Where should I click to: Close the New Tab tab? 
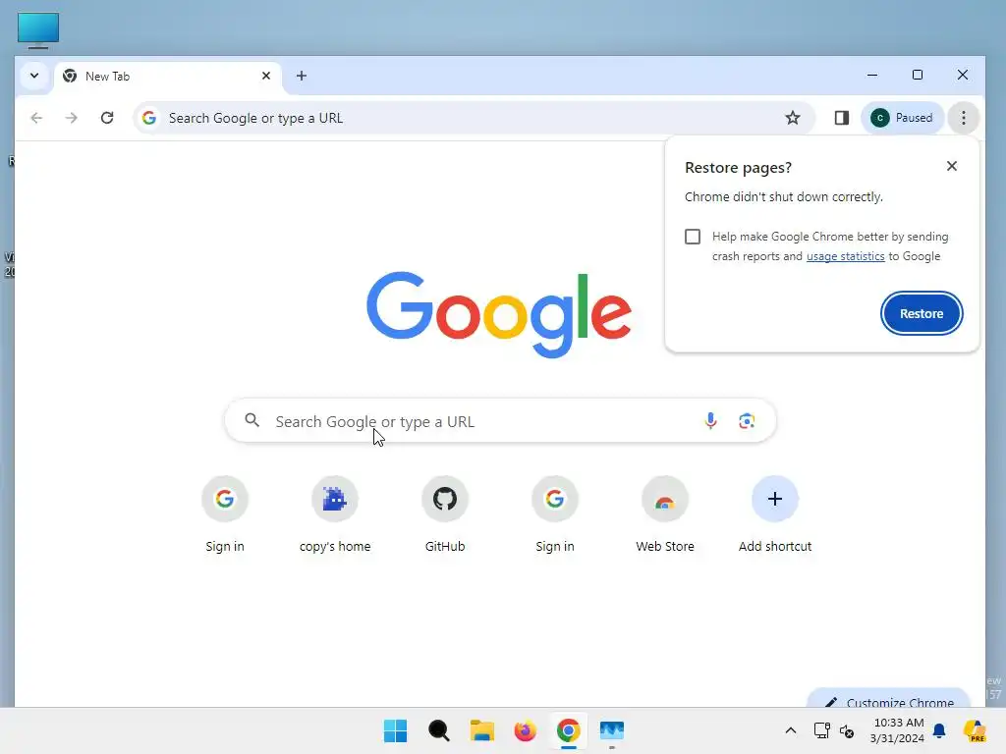pyautogui.click(x=266, y=76)
